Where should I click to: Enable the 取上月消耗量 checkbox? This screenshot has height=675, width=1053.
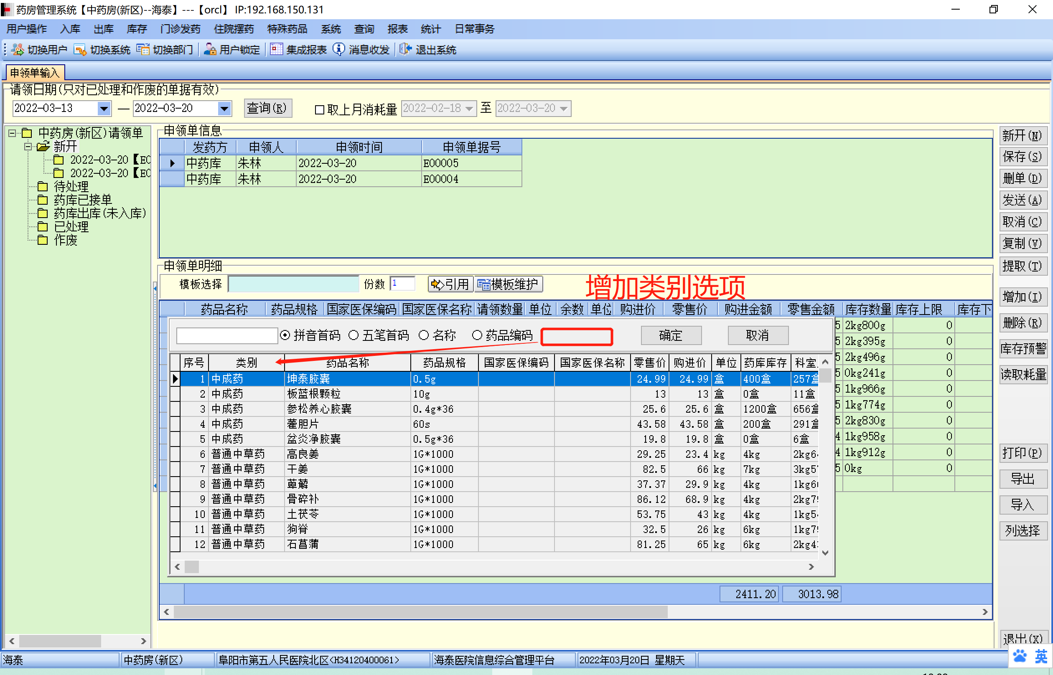[x=320, y=109]
